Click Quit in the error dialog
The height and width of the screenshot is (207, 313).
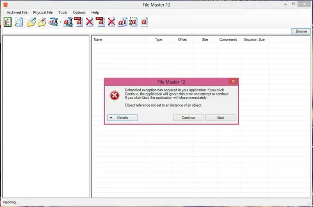coord(220,118)
